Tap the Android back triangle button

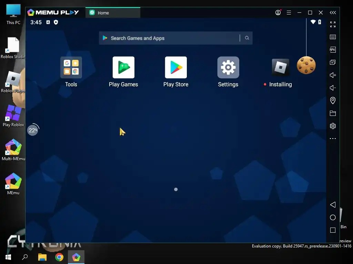pyautogui.click(x=333, y=205)
